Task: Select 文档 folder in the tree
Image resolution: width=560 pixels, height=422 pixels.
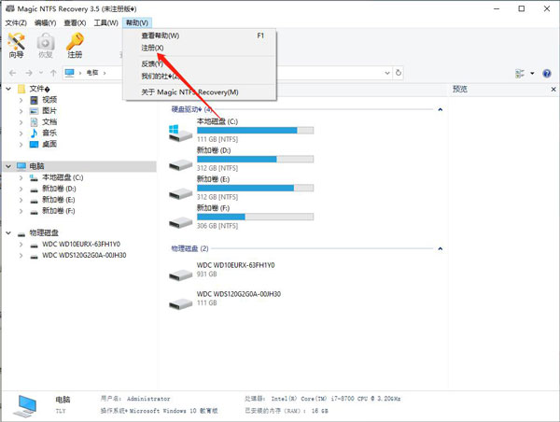Action: (49, 122)
